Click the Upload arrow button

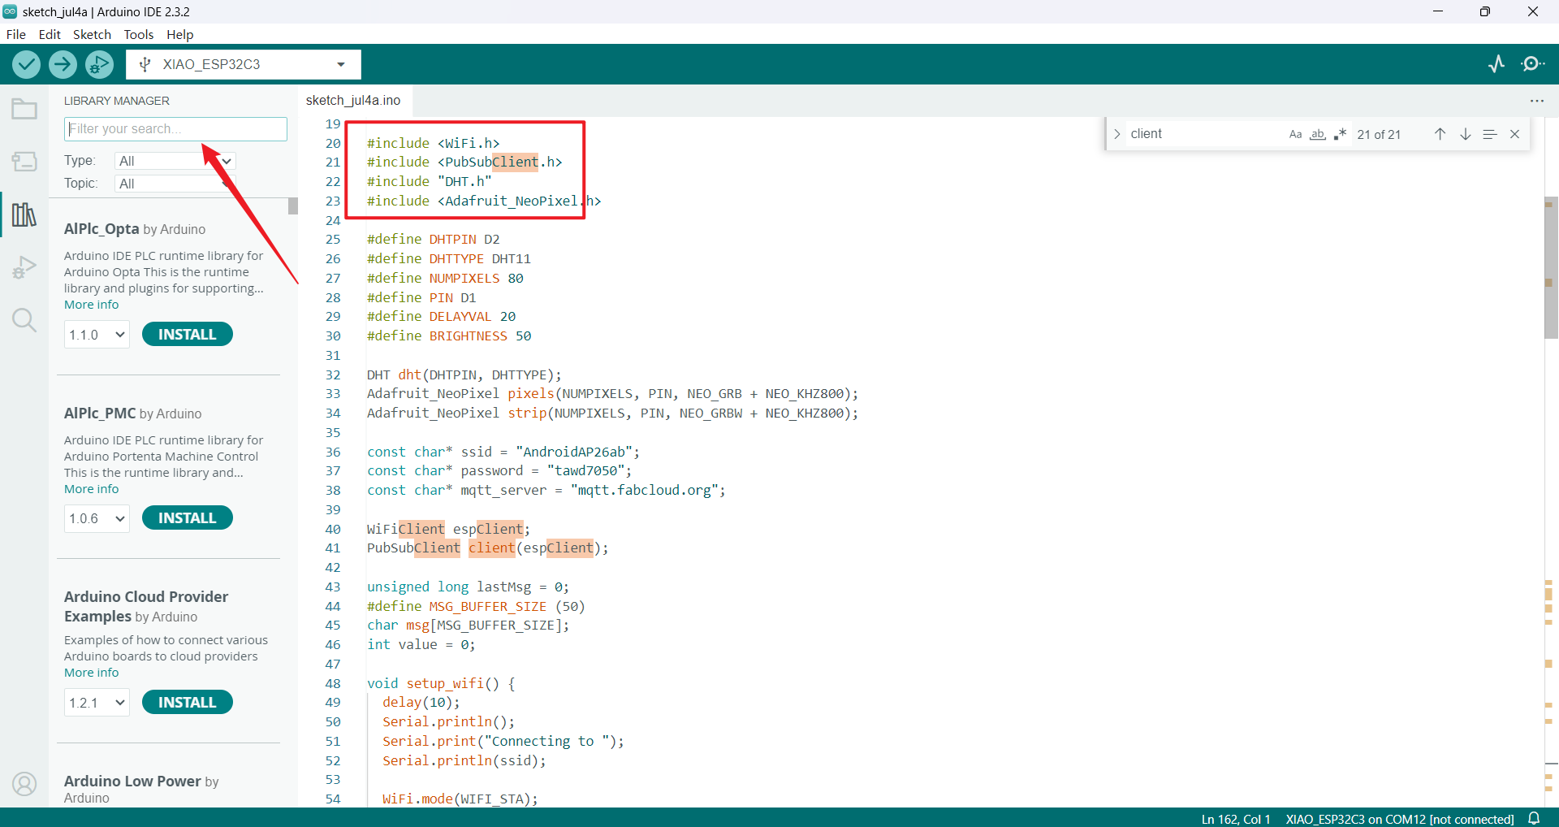(63, 64)
